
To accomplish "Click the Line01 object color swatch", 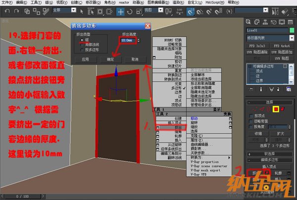I will 292,30.
